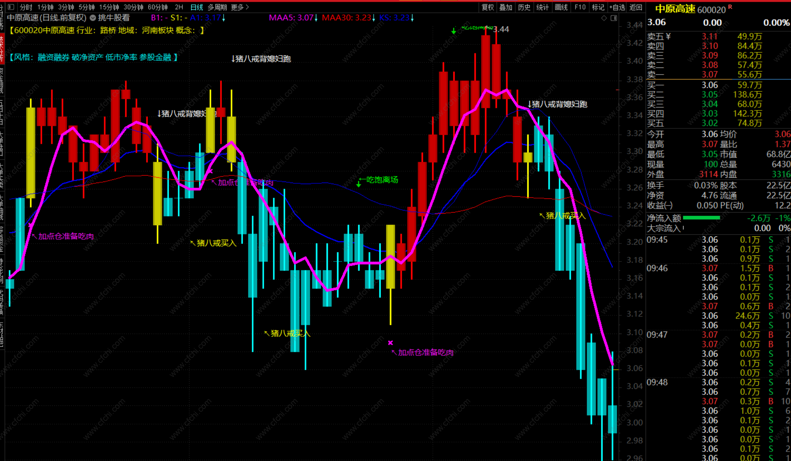
Task: Select the 日线 daily period
Action: pos(197,7)
